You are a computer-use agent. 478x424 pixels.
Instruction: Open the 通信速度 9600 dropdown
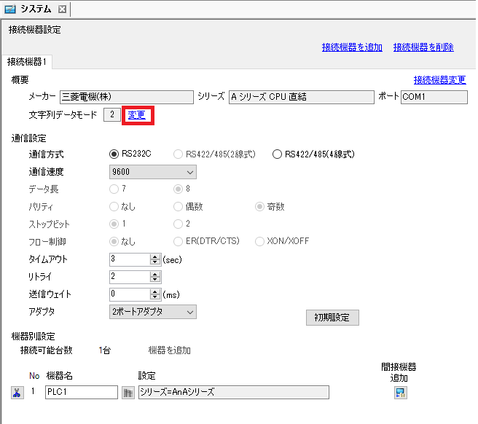[153, 172]
